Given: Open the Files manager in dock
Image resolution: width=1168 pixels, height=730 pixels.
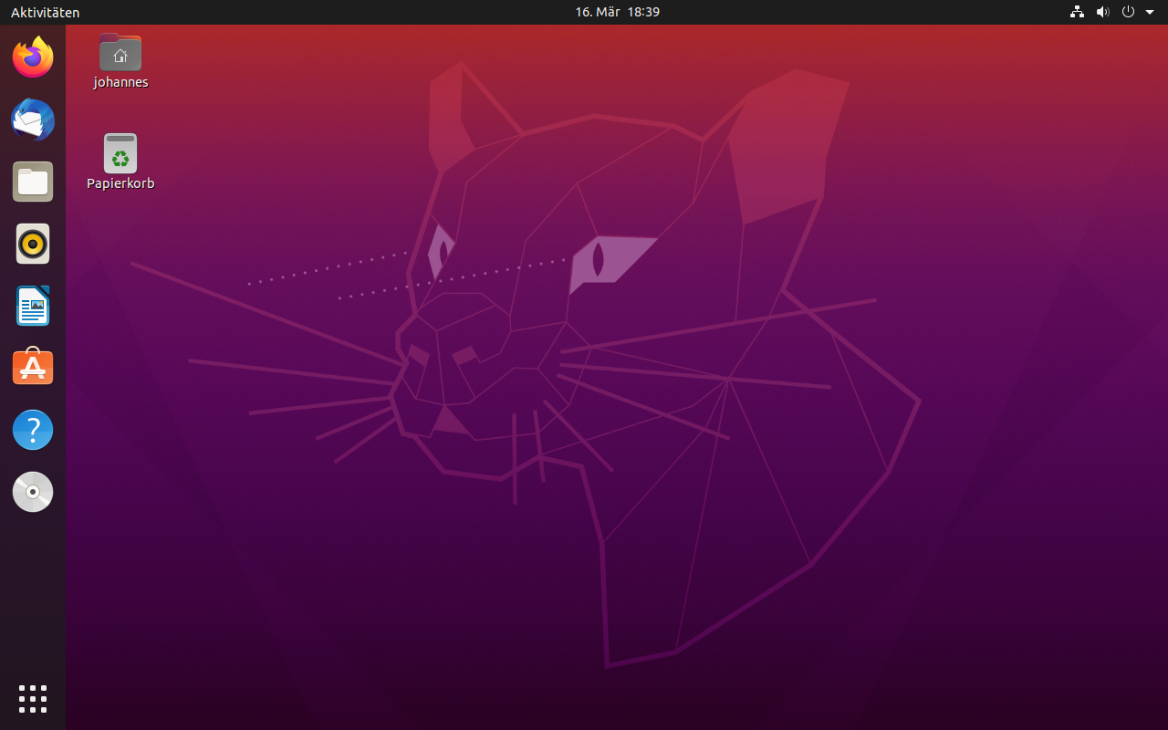Looking at the screenshot, I should click(x=33, y=182).
